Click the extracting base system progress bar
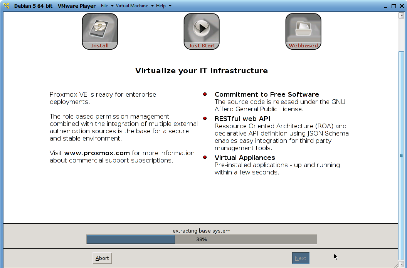 [202, 240]
